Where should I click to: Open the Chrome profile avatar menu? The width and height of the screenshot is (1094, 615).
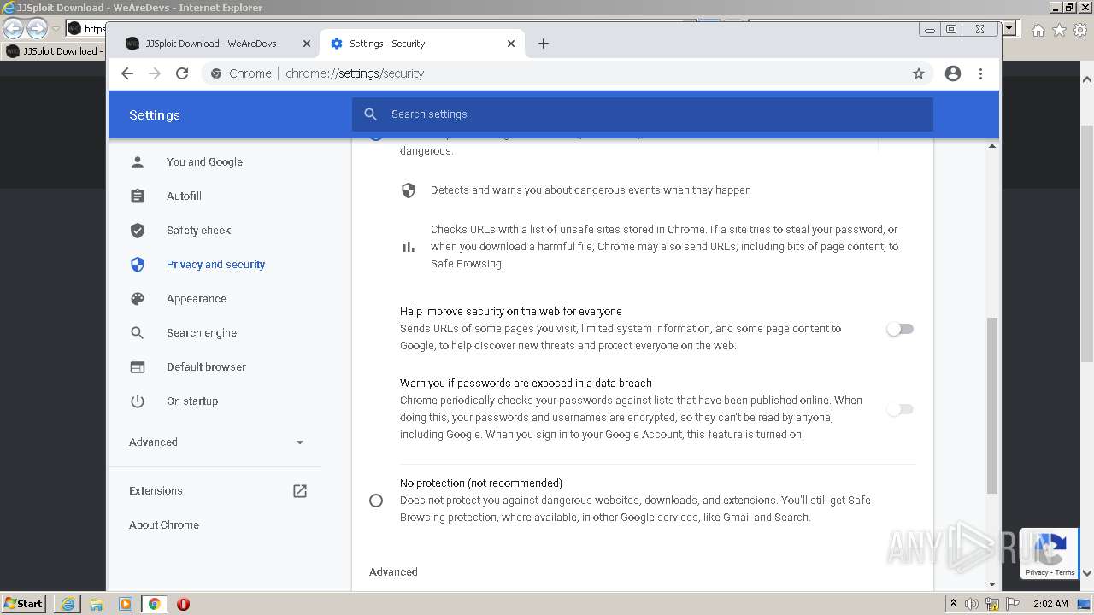[x=953, y=73]
